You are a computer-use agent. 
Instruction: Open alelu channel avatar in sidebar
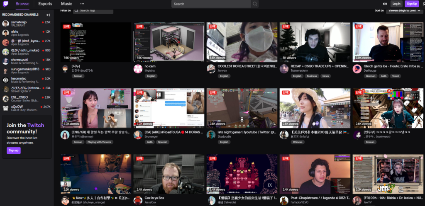tap(5, 33)
